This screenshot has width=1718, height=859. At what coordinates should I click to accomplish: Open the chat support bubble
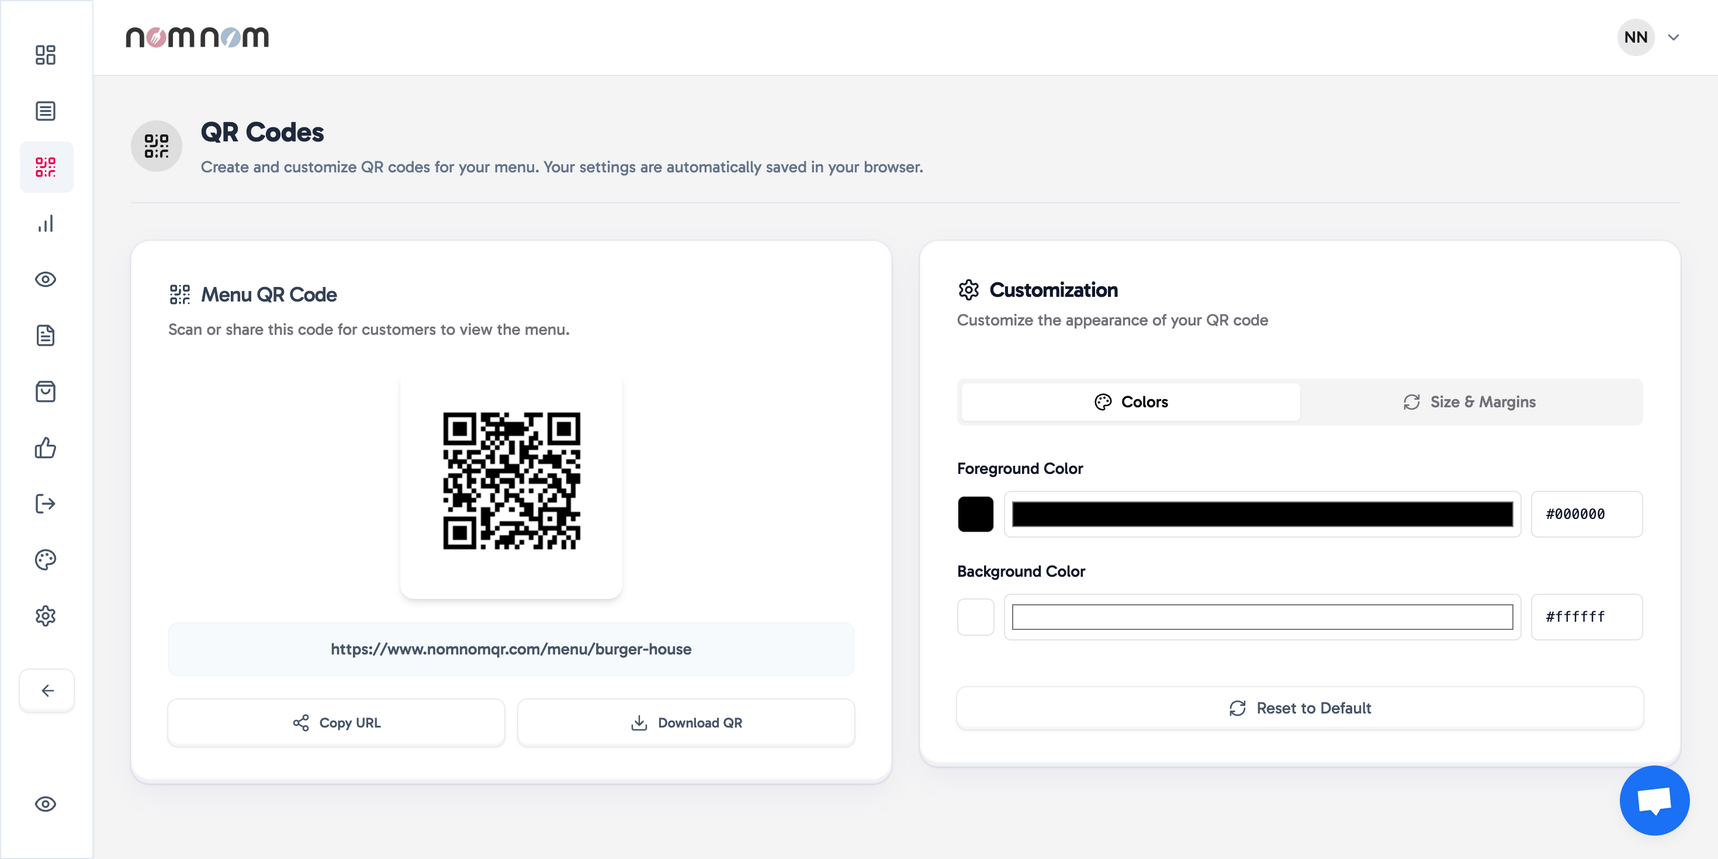(1654, 799)
